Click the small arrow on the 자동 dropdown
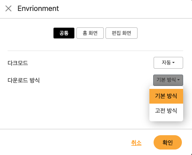Viewport: 192px width, 155px height. pyautogui.click(x=173, y=63)
